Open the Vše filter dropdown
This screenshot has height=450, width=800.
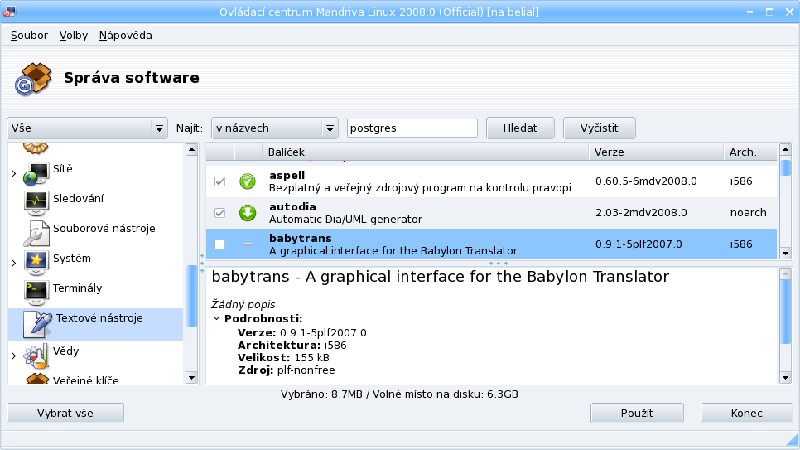[x=87, y=128]
